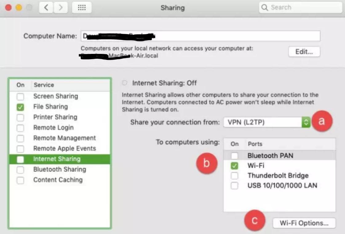Select Printer Sharing in service list
Screen dimensions: 345x234
(55, 117)
